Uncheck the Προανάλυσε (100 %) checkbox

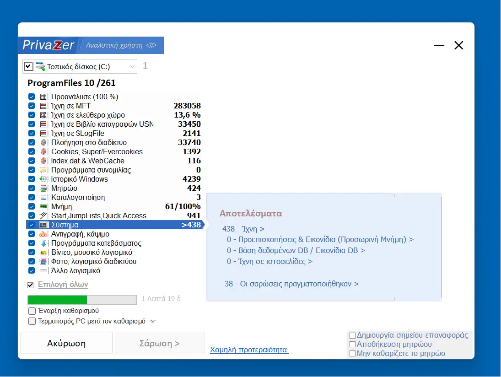coord(31,97)
